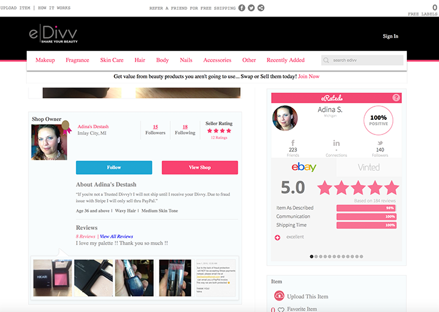Open the Body category
This screenshot has height=312, width=439.
162,60
